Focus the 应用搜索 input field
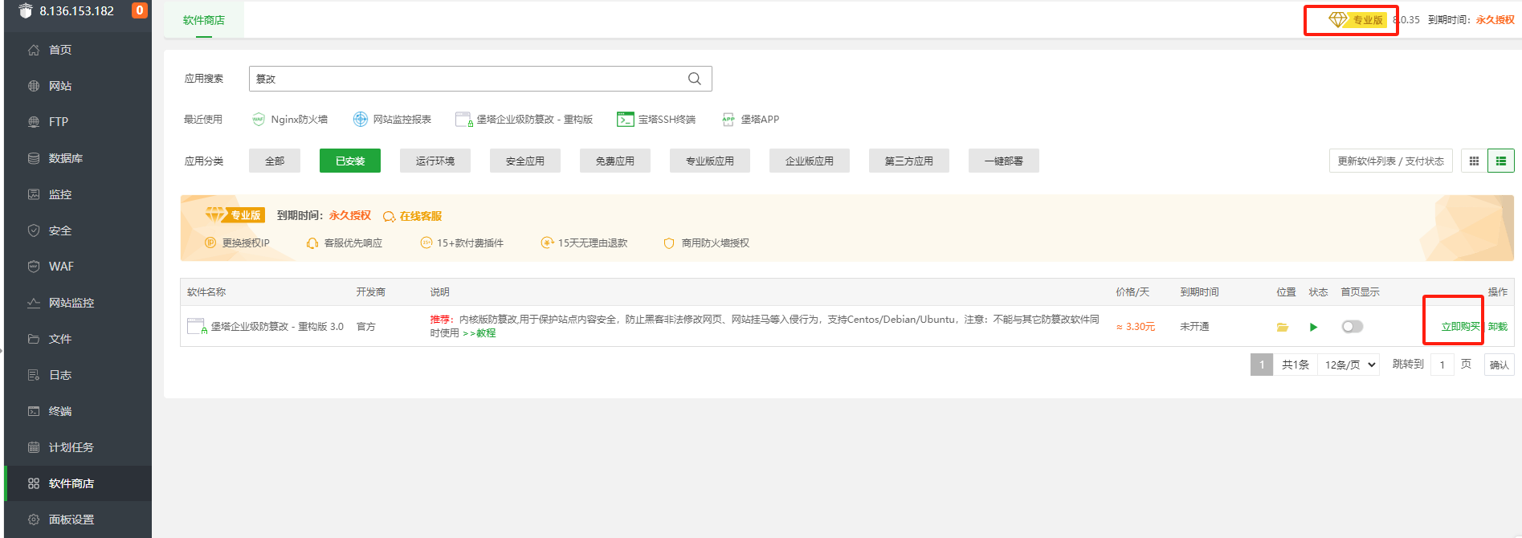This screenshot has width=1522, height=538. [x=480, y=79]
